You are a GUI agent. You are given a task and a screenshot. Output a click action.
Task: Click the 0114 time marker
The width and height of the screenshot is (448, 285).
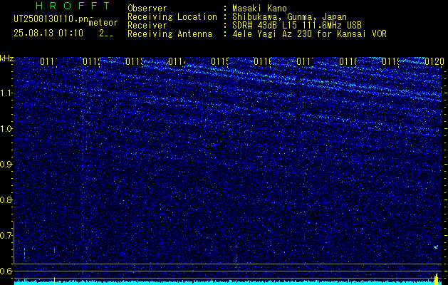pos(177,61)
